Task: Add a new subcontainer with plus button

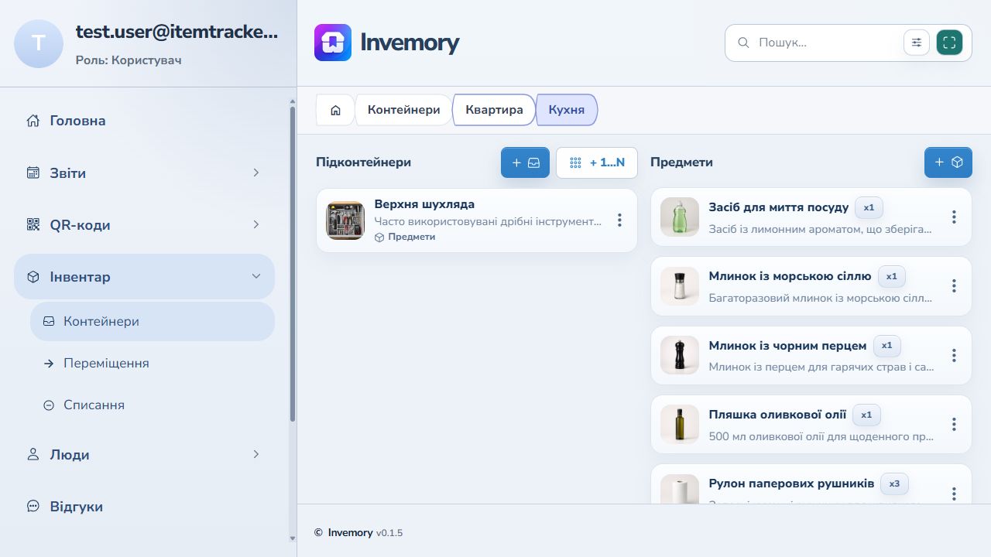Action: (525, 162)
